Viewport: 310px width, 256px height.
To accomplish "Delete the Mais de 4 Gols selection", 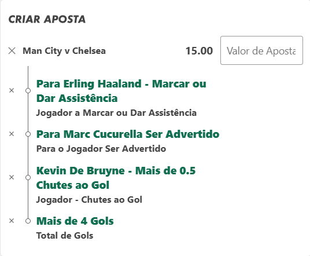I will [x=12, y=221].
